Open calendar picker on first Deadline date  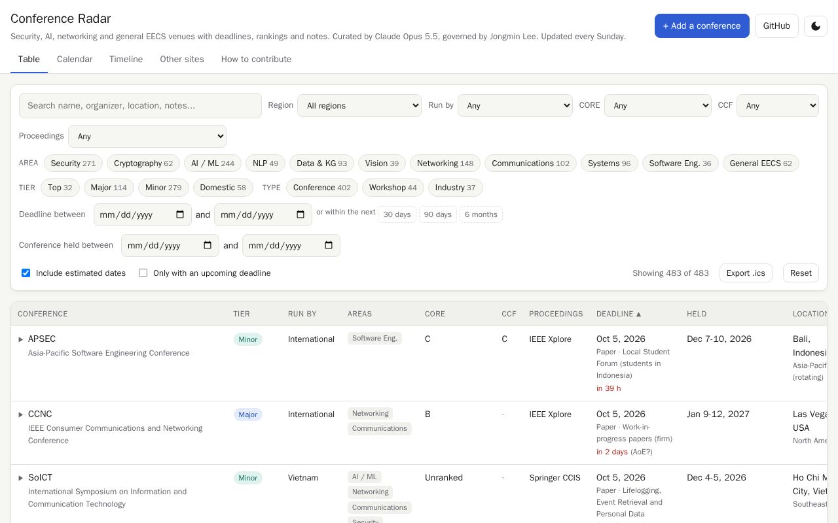(x=180, y=214)
